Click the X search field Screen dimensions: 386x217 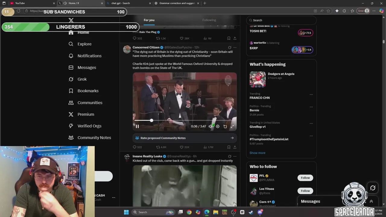coord(281,20)
